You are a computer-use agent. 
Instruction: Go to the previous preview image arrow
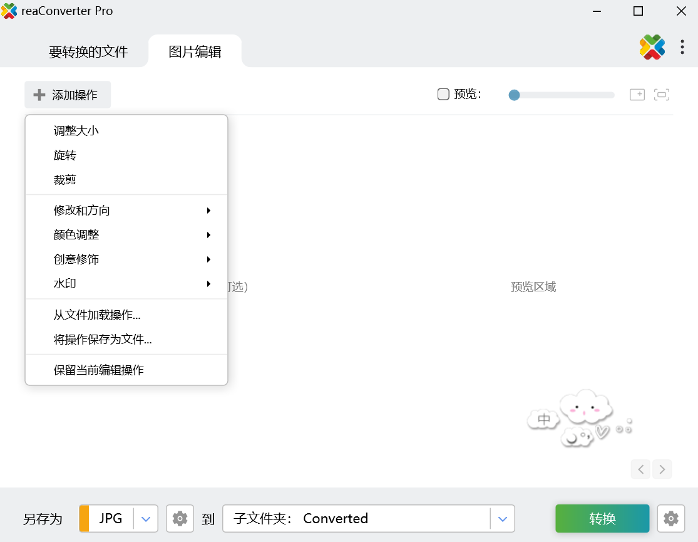tap(640, 469)
